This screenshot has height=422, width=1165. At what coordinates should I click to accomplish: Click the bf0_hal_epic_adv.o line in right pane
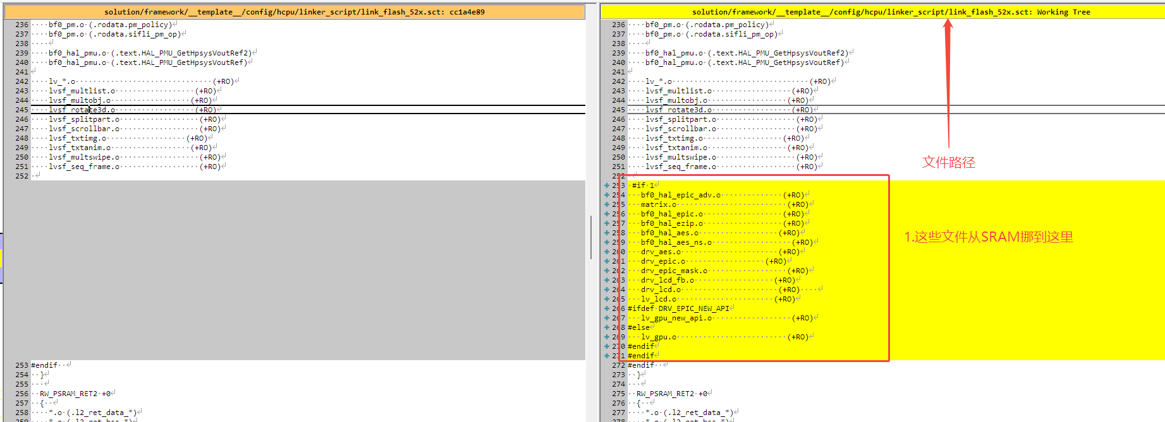point(681,195)
